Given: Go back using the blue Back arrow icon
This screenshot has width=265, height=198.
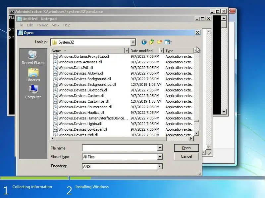Looking at the screenshot, I should click(144, 42).
